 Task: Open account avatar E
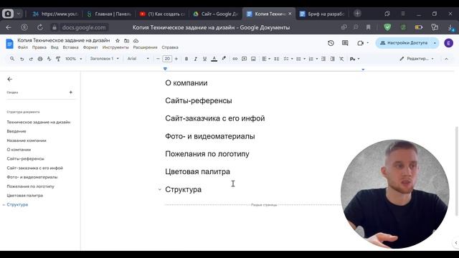click(448, 43)
